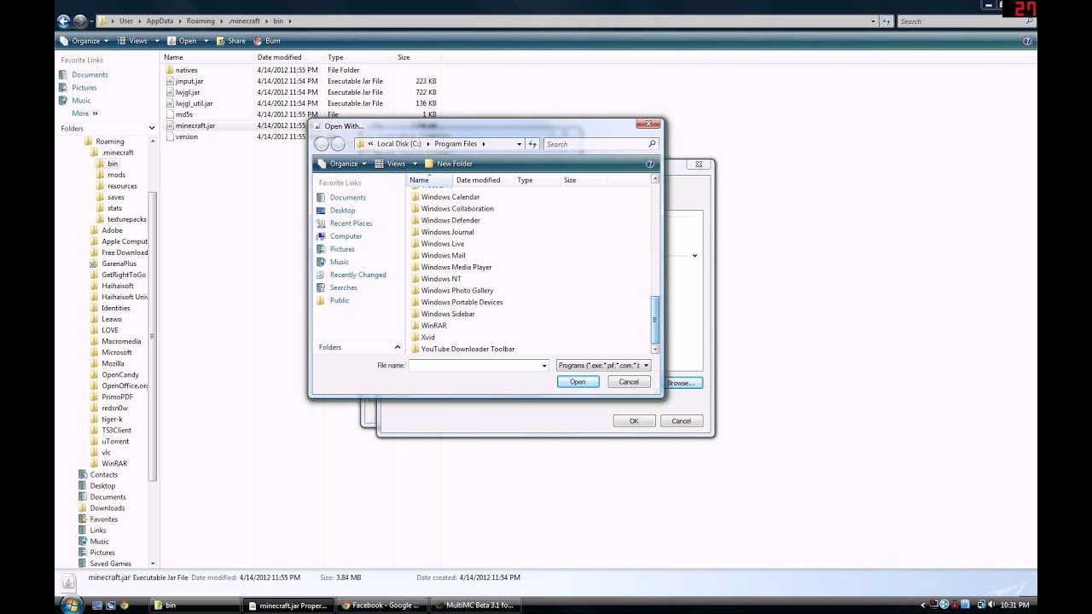This screenshot has height=614, width=1092.
Task: Sort Explorer list by Date modified
Action: pyautogui.click(x=279, y=57)
